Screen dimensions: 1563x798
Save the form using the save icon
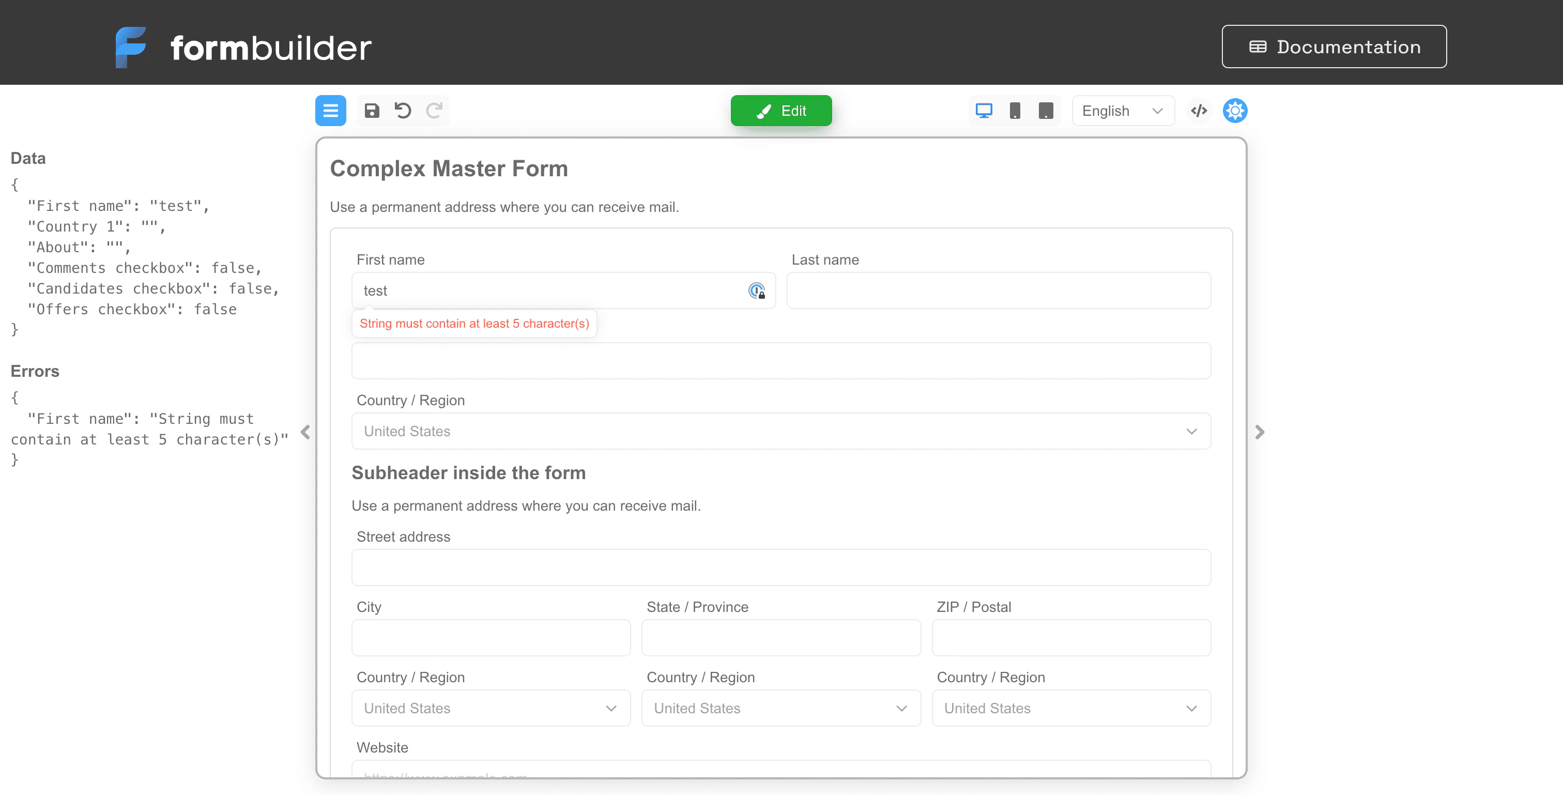click(372, 111)
